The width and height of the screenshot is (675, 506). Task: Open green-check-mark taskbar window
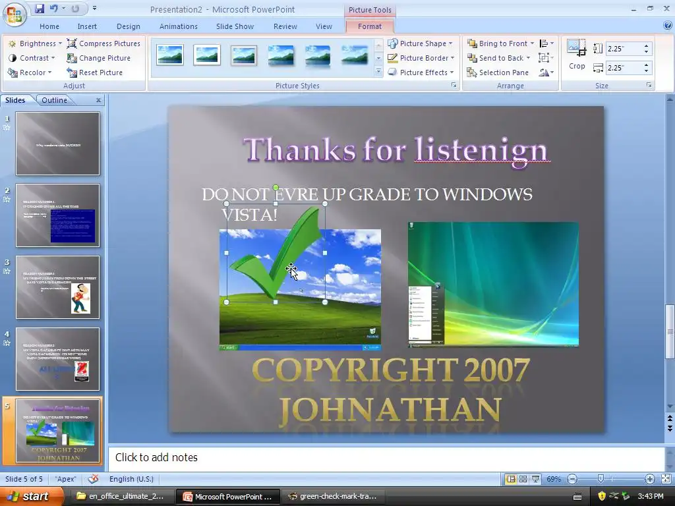coord(332,497)
